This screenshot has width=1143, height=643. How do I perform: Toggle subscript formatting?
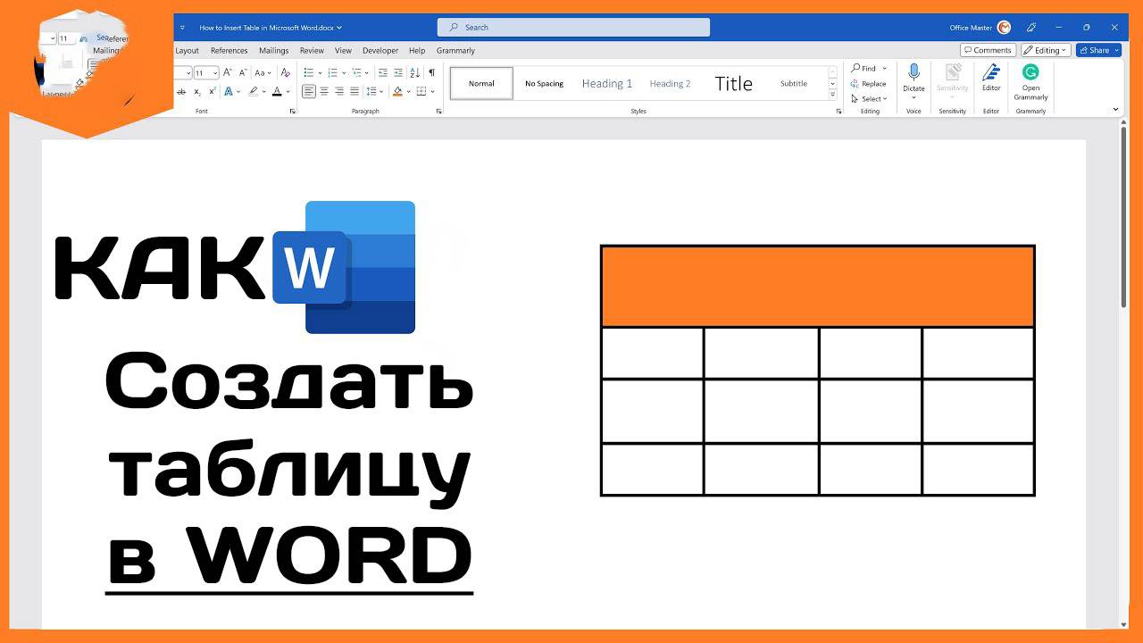pyautogui.click(x=197, y=91)
